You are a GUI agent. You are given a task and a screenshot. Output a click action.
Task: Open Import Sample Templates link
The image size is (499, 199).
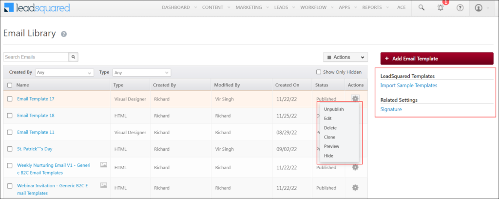(x=409, y=85)
